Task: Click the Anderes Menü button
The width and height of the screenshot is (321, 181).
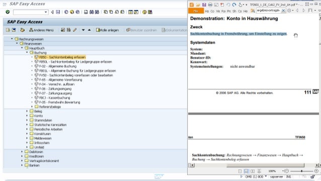Action: [x=41, y=30]
